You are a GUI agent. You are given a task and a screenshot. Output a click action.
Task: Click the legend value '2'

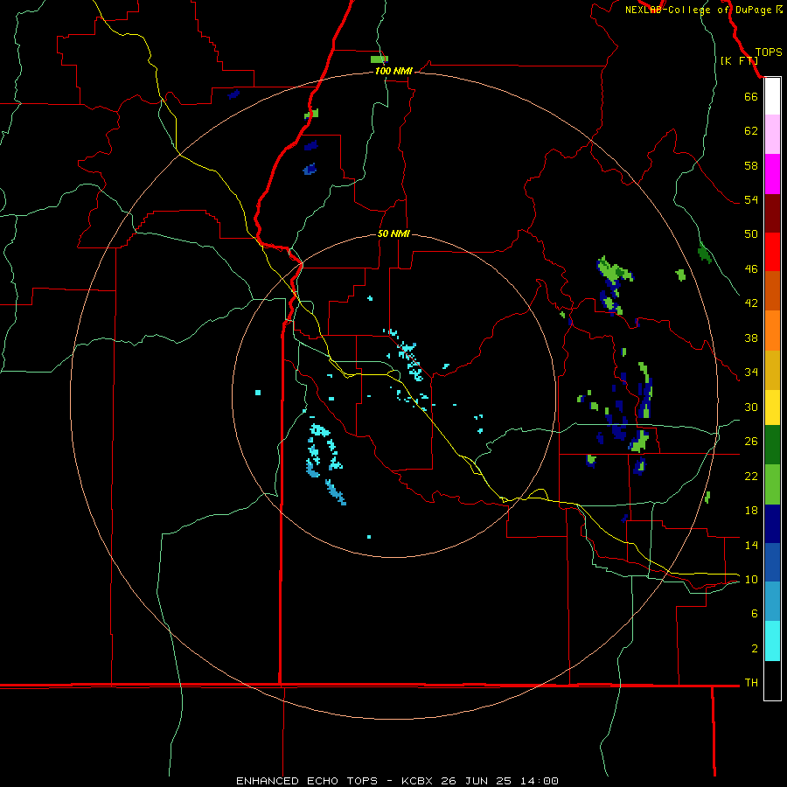pyautogui.click(x=755, y=649)
